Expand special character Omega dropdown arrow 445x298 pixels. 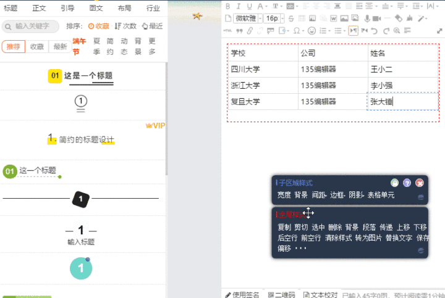[x=303, y=31]
